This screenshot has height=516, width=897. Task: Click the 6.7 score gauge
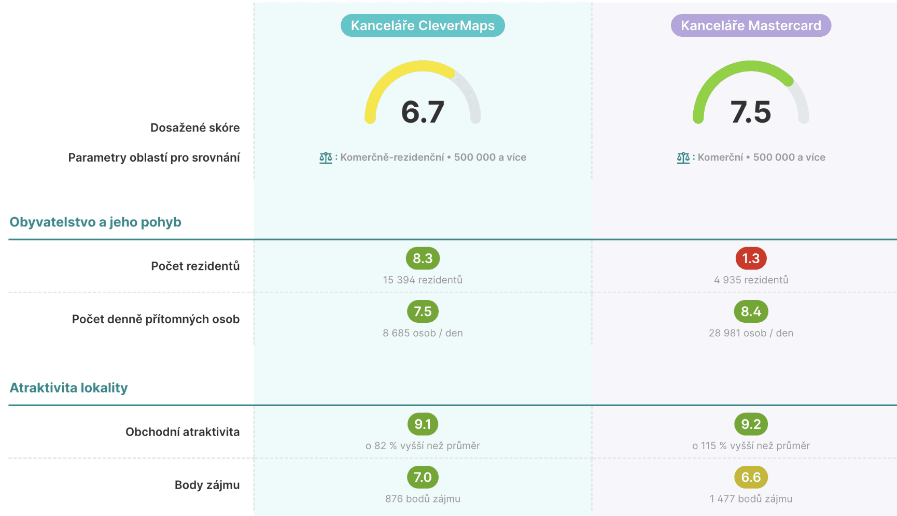tap(423, 93)
